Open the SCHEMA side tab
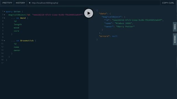Viewport: 177px width, 99px height. [x=175, y=39]
